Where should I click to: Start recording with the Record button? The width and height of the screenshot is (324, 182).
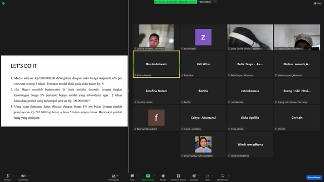[163, 177]
